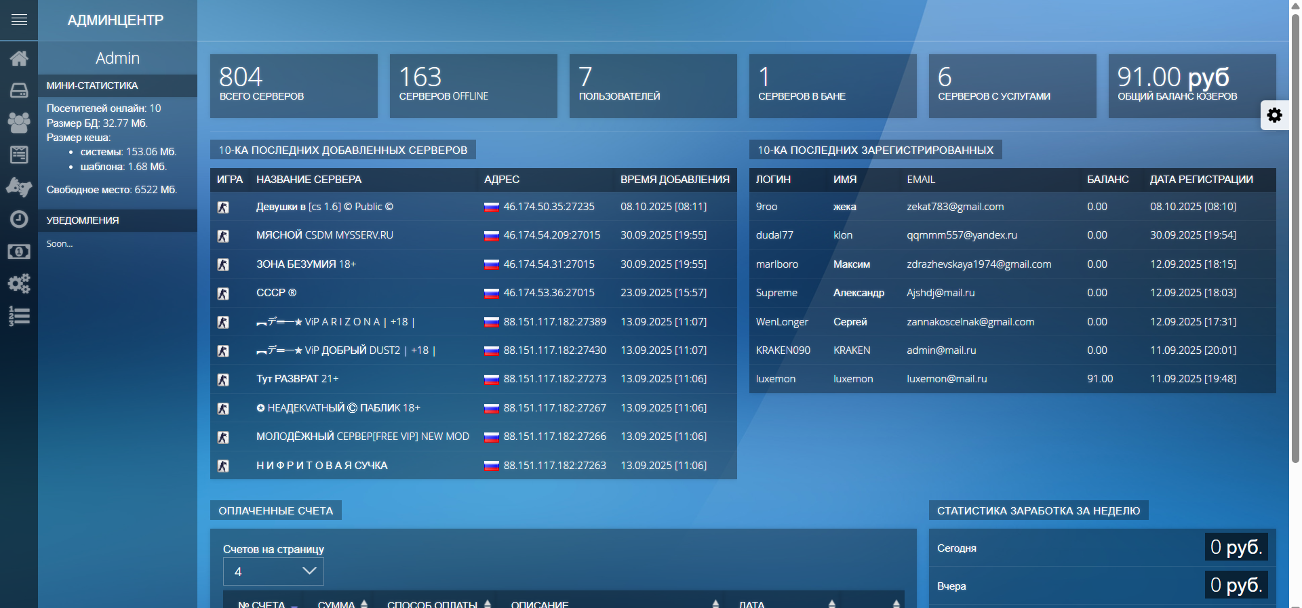
Task: Open the 'МЯСНОЙ CSDM MYSSERV.RU' server
Action: [324, 235]
